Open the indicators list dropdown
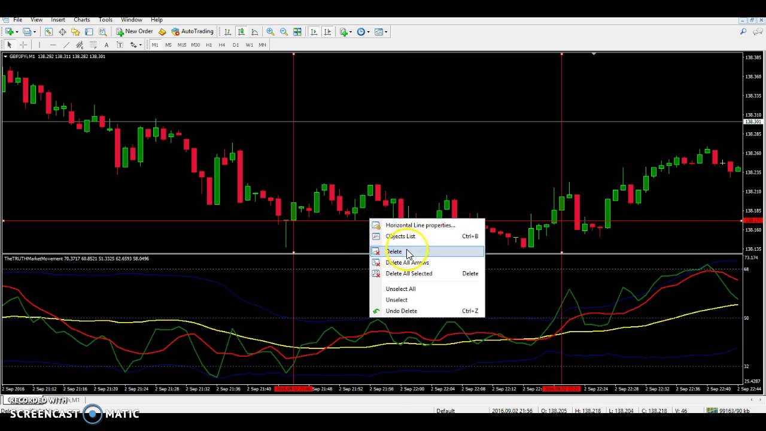Viewport: 766px width, 431px height. click(x=346, y=32)
